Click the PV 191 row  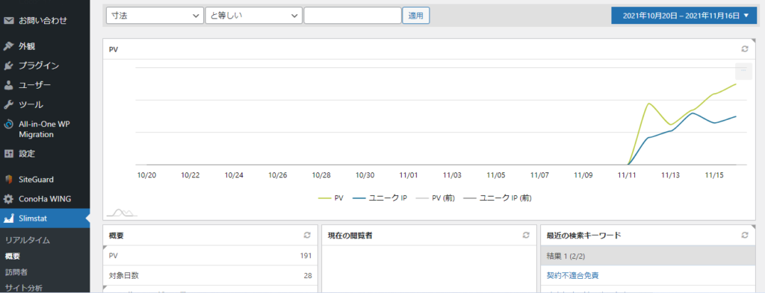pyautogui.click(x=210, y=256)
